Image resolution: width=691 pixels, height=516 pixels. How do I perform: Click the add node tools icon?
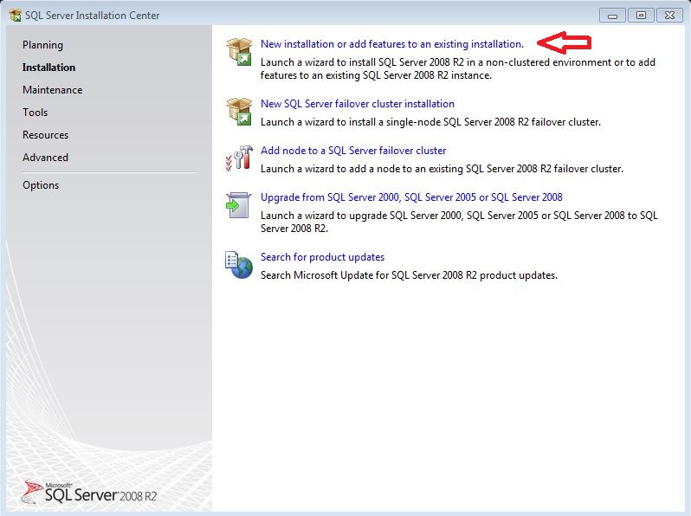[x=239, y=158]
